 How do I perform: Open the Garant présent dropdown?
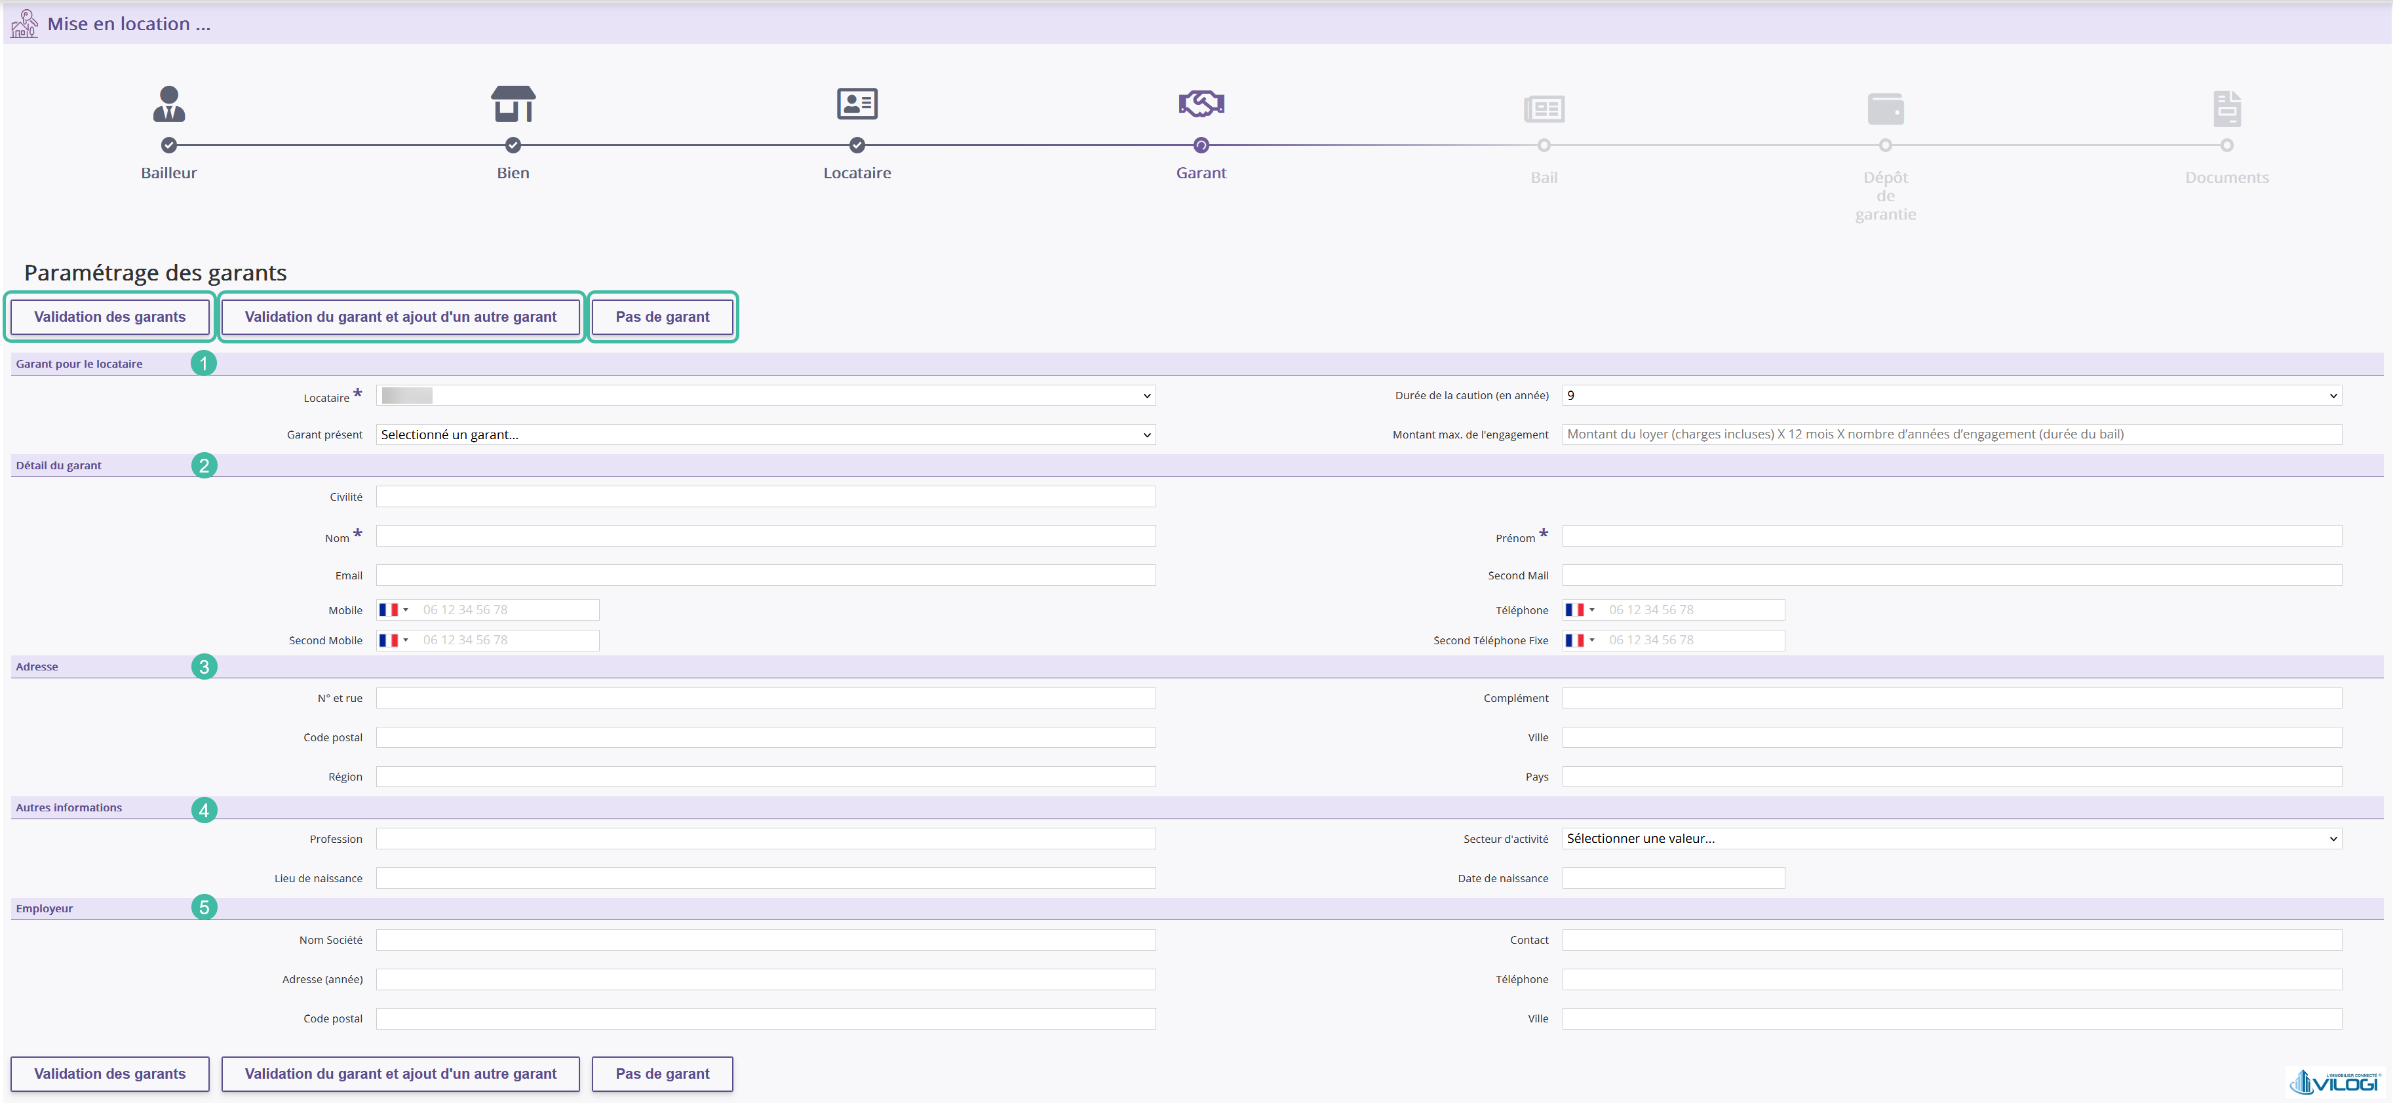point(766,435)
